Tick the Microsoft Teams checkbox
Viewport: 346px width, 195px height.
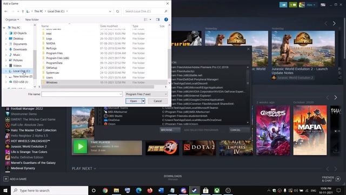pos(99,108)
